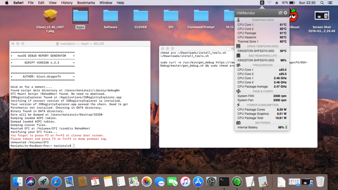
Task: Select the CLOVER desktop folder
Action: coord(141,19)
